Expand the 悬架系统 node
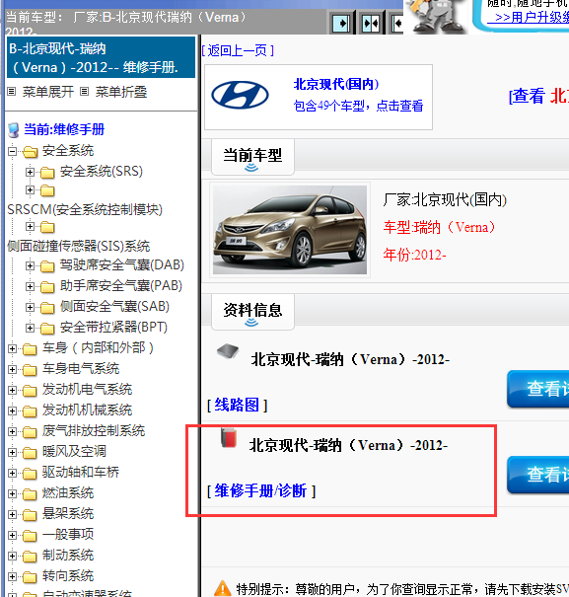569x597 pixels. (x=12, y=514)
